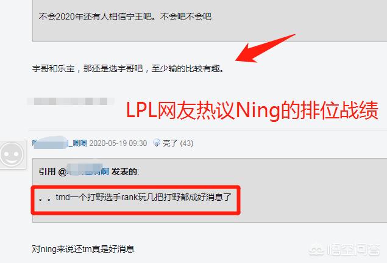
Task: Select the quote 不会2020年还有人相信宁王吧
Action: [x=125, y=16]
